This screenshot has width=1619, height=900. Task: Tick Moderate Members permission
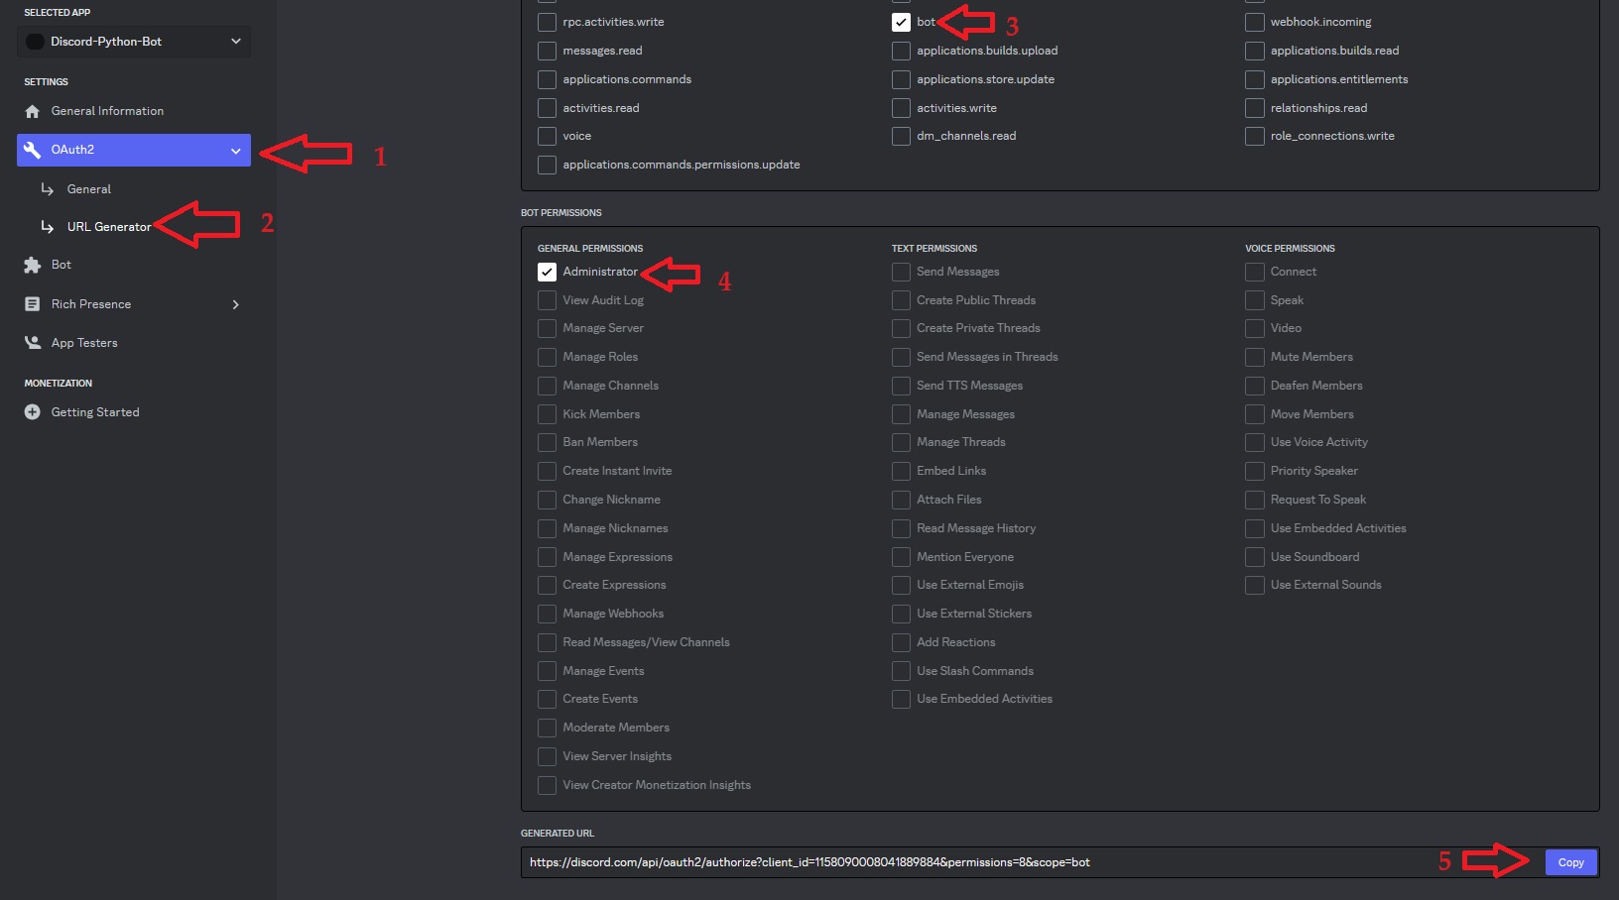tap(547, 728)
